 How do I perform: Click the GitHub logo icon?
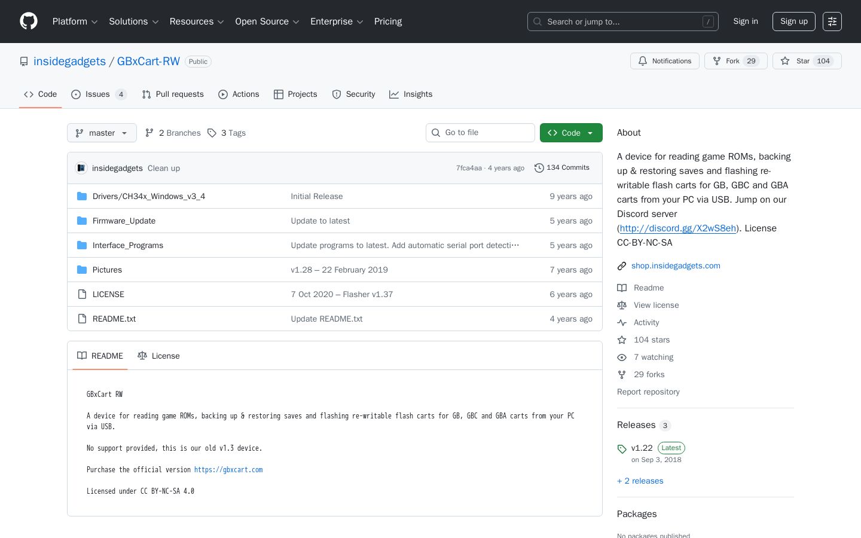29,22
